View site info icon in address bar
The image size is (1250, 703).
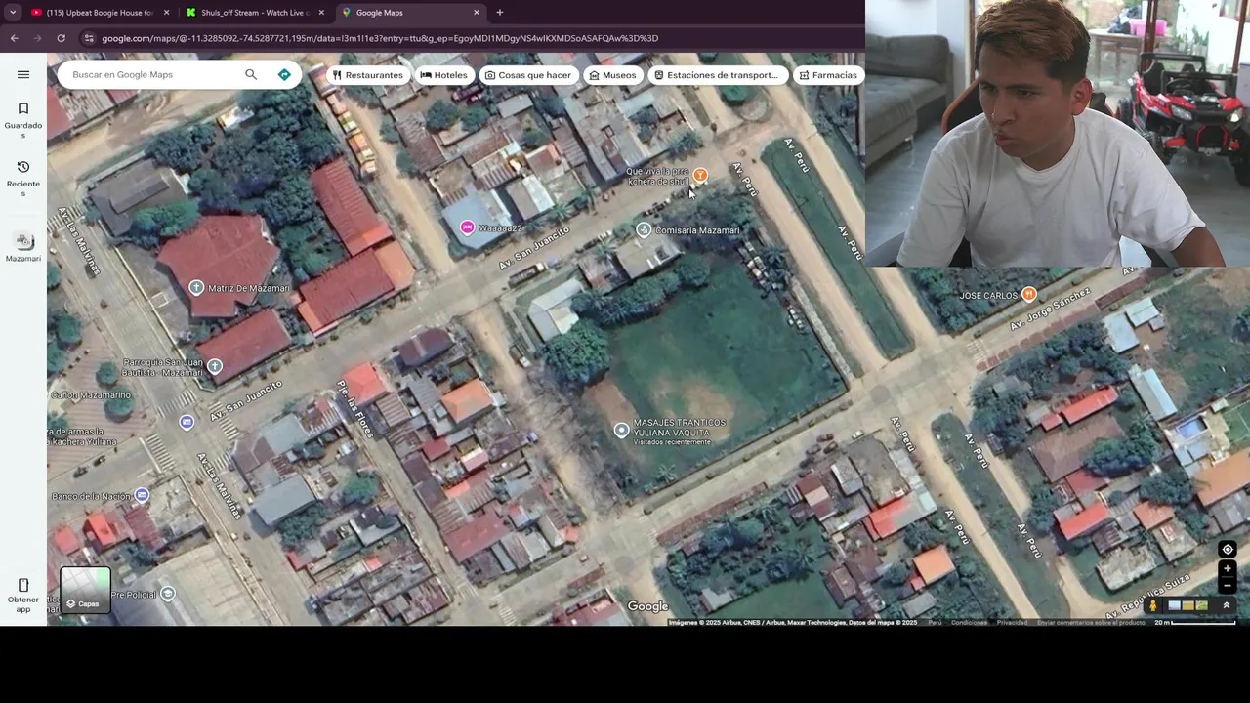pyautogui.click(x=89, y=38)
